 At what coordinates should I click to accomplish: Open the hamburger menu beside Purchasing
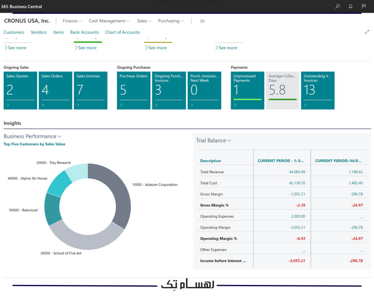pyautogui.click(x=202, y=21)
